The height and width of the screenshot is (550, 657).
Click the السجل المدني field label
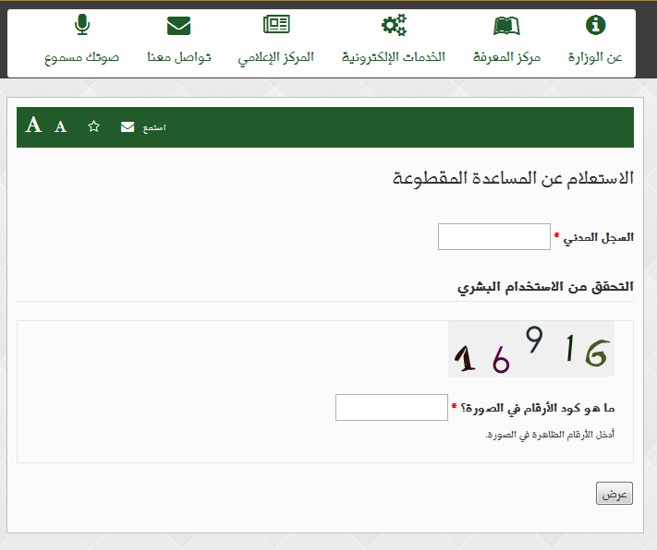coord(599,238)
